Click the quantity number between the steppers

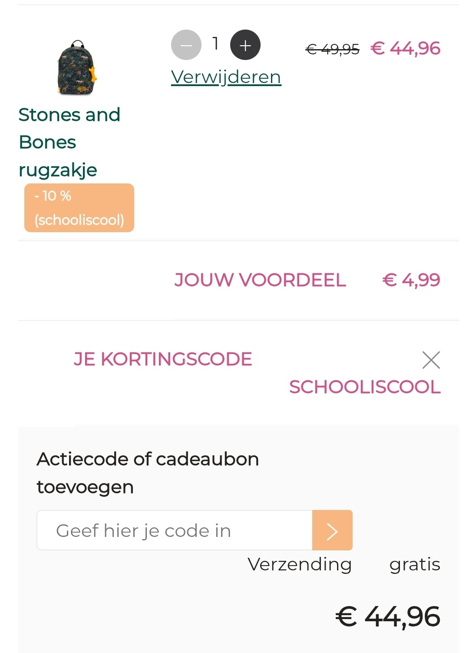215,44
